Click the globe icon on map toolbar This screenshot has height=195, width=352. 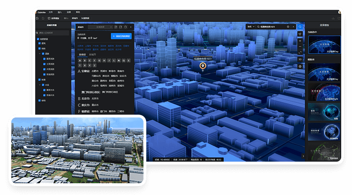click(x=300, y=66)
